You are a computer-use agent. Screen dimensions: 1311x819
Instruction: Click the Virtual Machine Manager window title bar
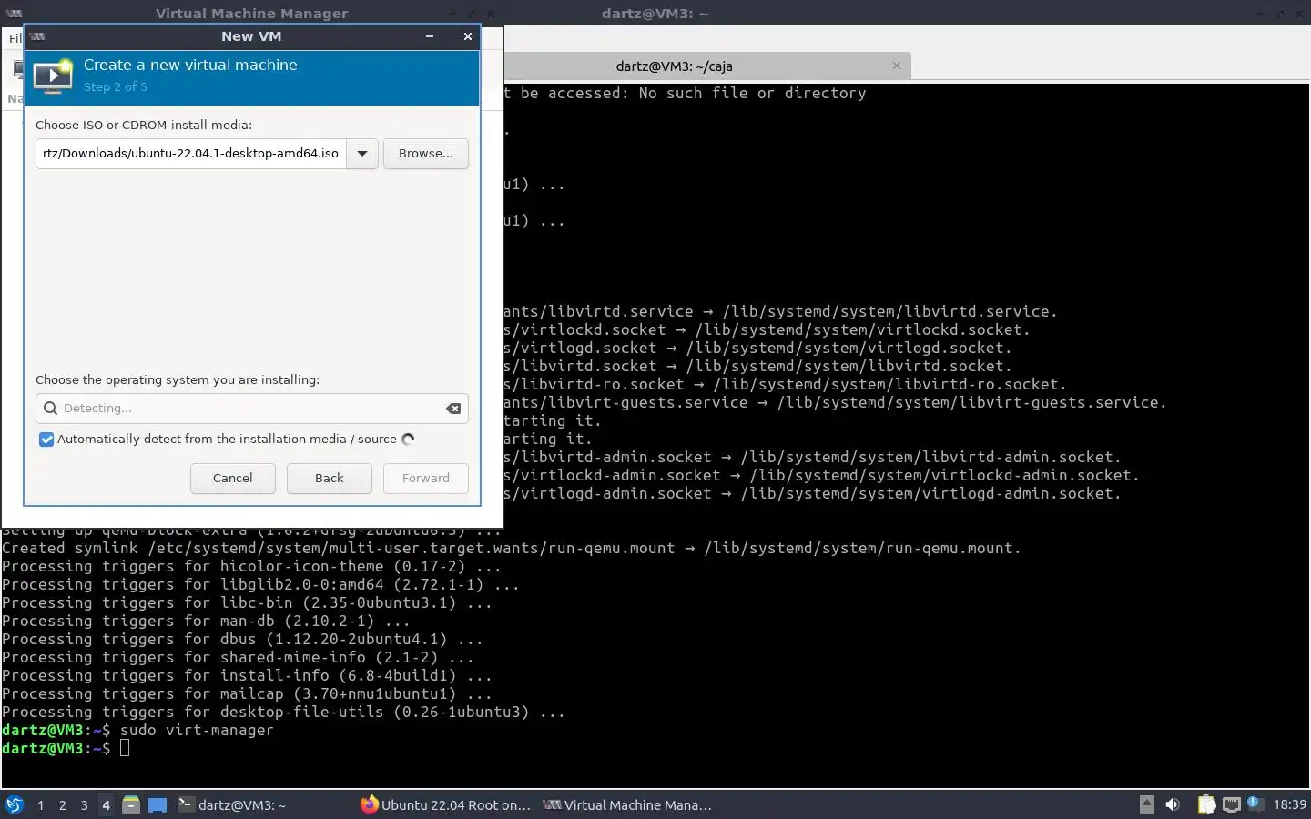pyautogui.click(x=251, y=13)
